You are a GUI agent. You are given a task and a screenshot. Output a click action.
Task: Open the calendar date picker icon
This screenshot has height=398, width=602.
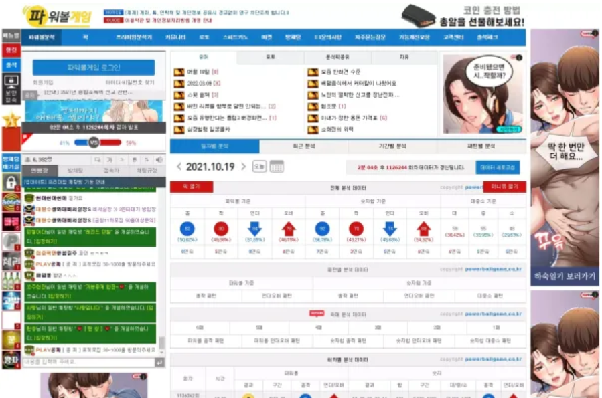point(277,167)
